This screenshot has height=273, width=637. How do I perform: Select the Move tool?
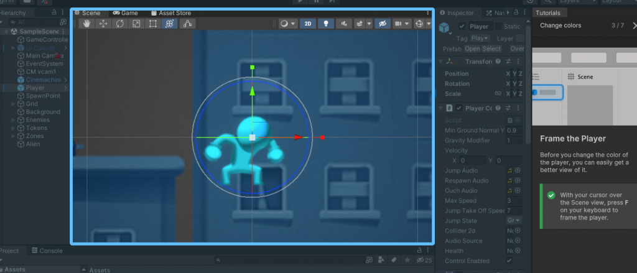point(103,24)
